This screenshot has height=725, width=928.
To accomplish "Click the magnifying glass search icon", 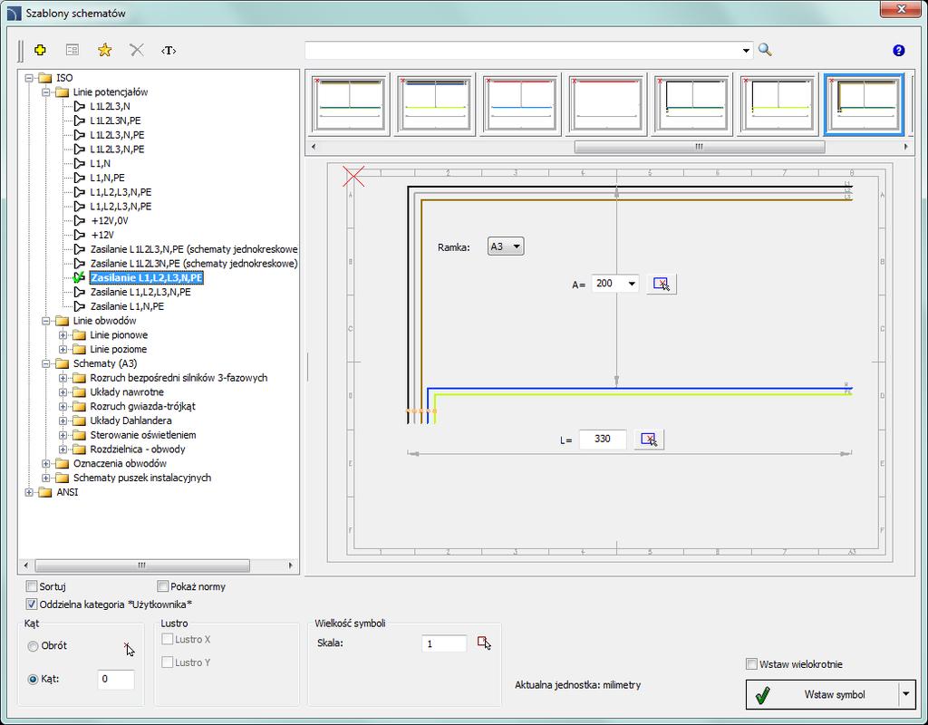I will tap(765, 50).
